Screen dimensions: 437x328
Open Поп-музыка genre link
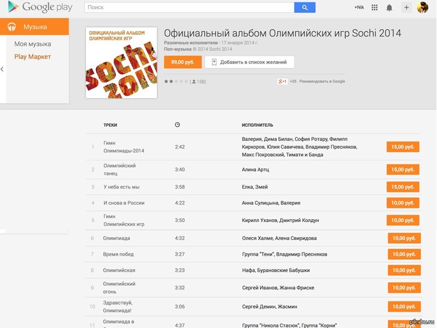[178, 49]
